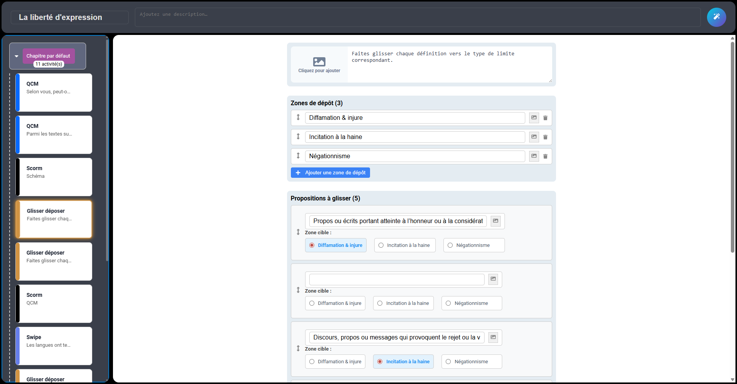Click Ajouter une zone de dépôt button
Screen dimensions: 737x384
coord(330,173)
